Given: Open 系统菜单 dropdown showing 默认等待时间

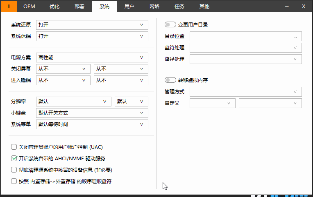Looking at the screenshot, I should [92, 124].
